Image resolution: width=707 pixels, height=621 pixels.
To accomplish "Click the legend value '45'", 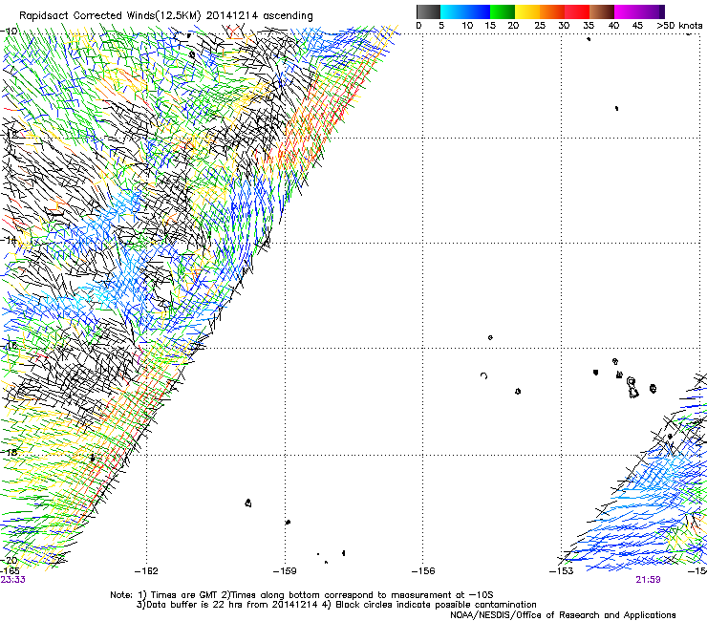I will coord(637,26).
